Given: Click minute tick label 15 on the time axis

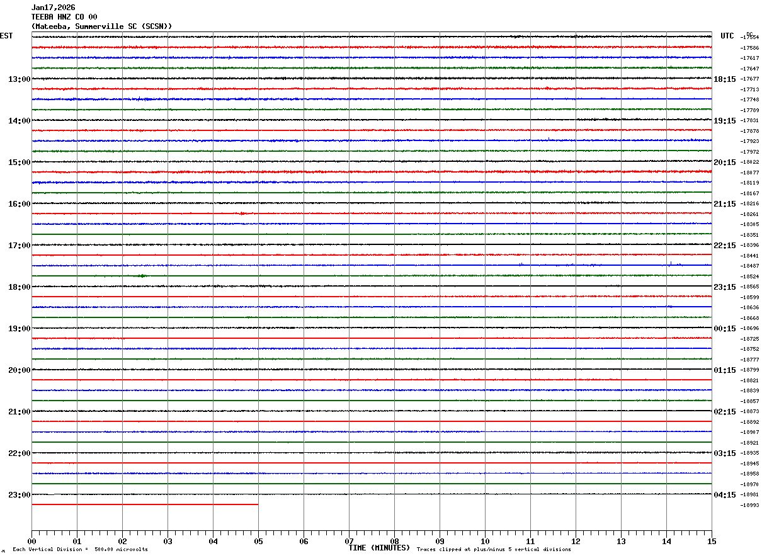Looking at the screenshot, I should pos(712,542).
